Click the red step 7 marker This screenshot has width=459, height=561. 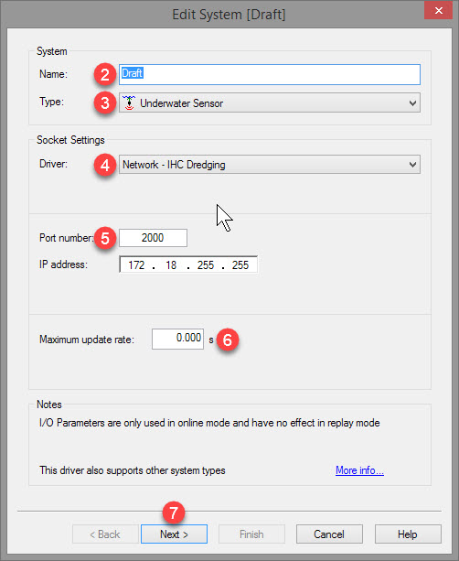pyautogui.click(x=174, y=512)
